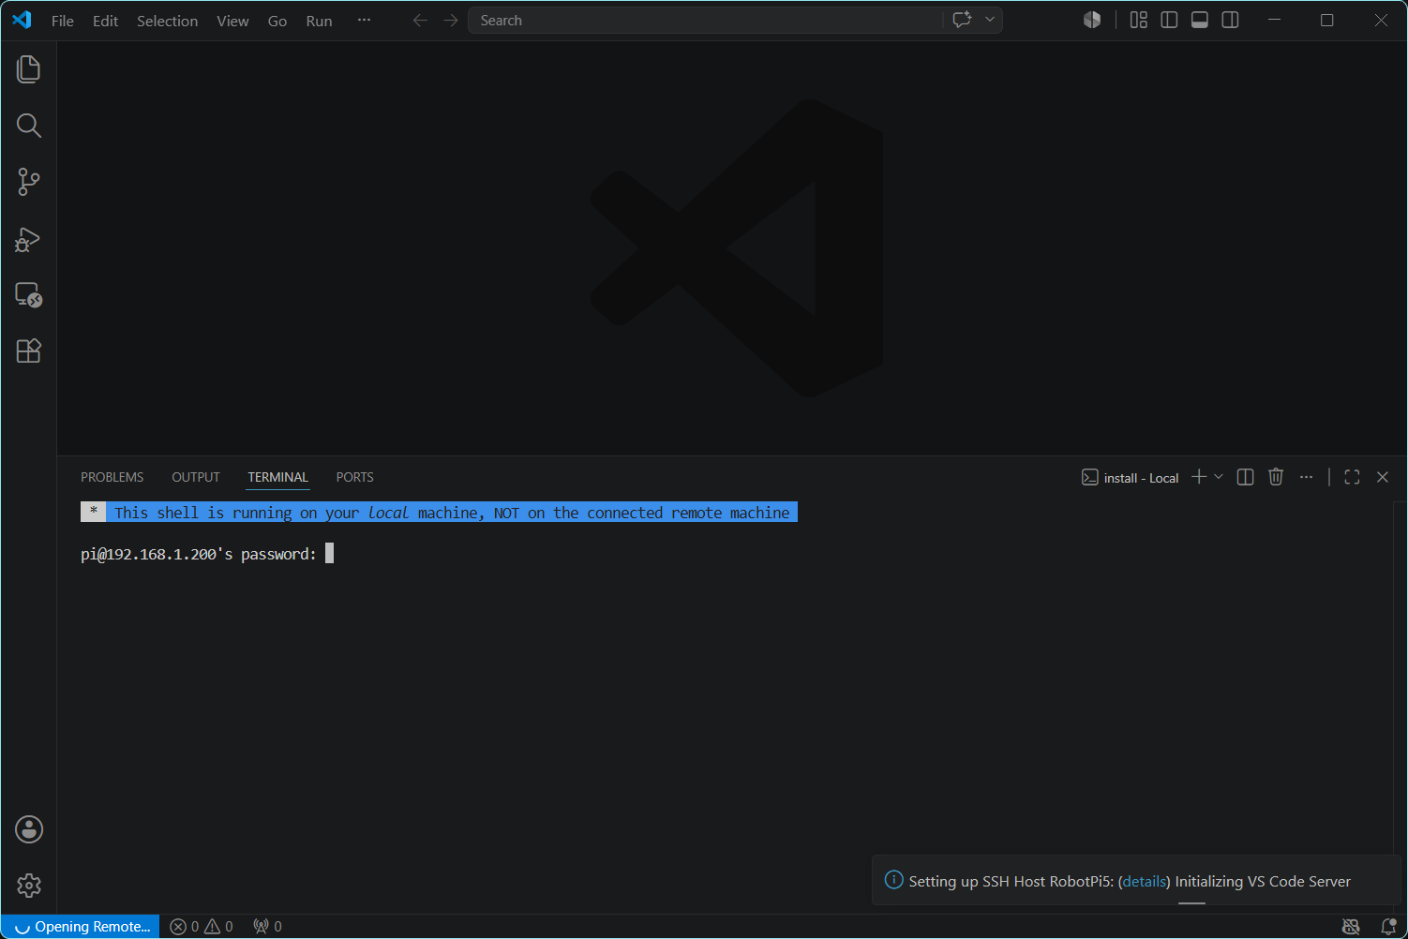
Task: Open the 'details' link in notification
Action: pyautogui.click(x=1145, y=881)
